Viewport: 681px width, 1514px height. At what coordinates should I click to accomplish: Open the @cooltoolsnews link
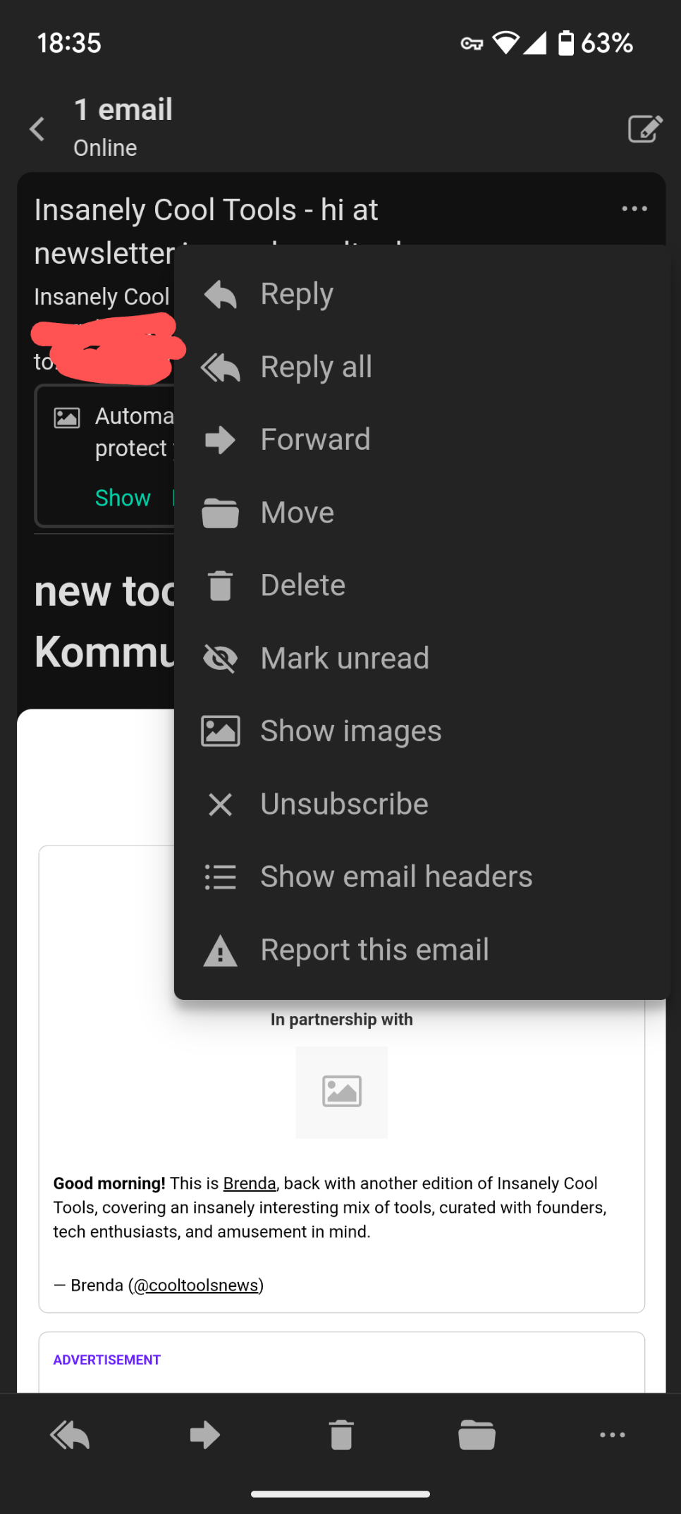coord(196,1286)
